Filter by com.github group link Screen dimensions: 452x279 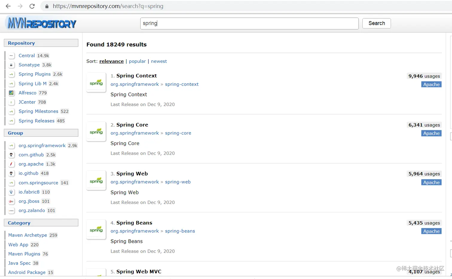pyautogui.click(x=31, y=155)
